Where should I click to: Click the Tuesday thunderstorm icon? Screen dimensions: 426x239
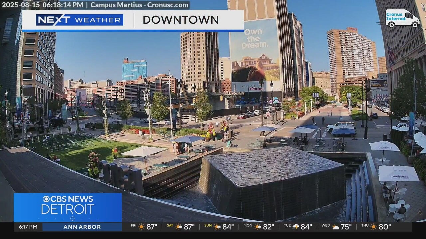click(296, 227)
